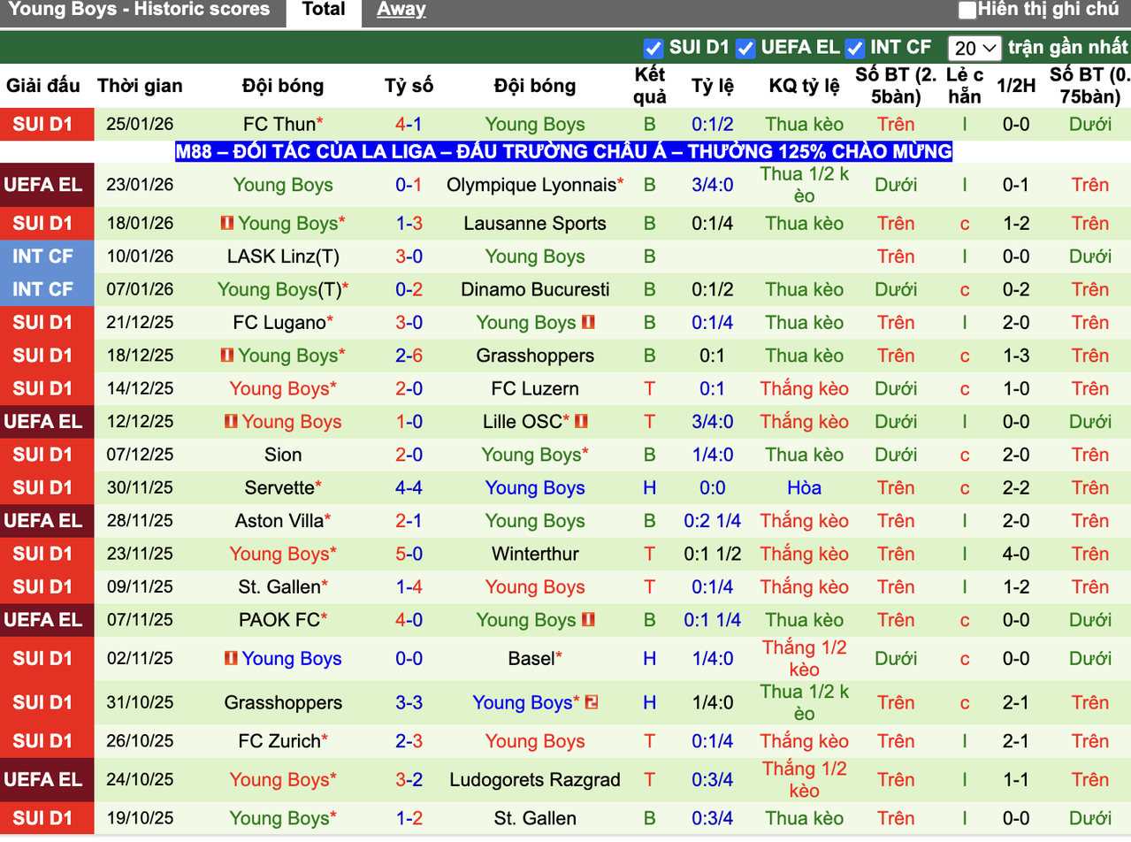Click Sion team name
This screenshot has width=1131, height=842.
point(283,455)
